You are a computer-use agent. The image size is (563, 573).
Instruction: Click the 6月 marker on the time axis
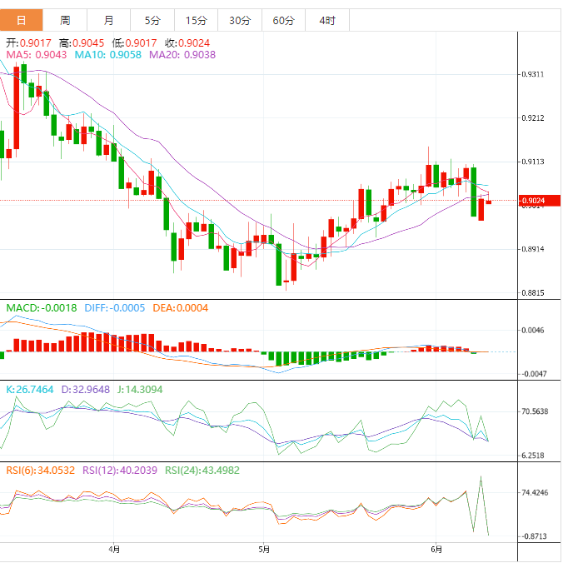(436, 550)
